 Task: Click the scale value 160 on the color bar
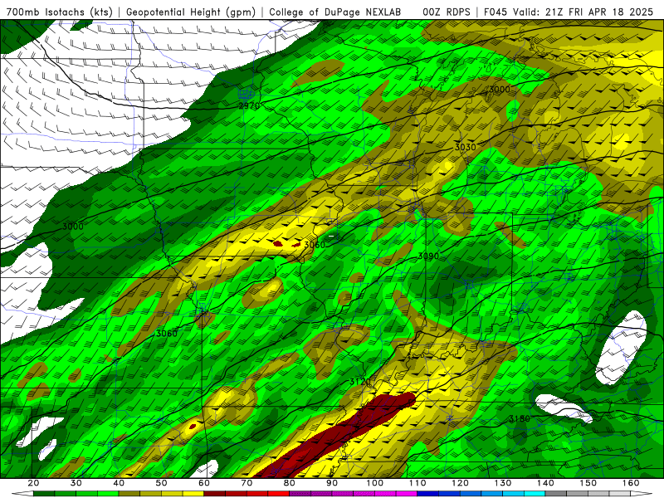coord(631,483)
